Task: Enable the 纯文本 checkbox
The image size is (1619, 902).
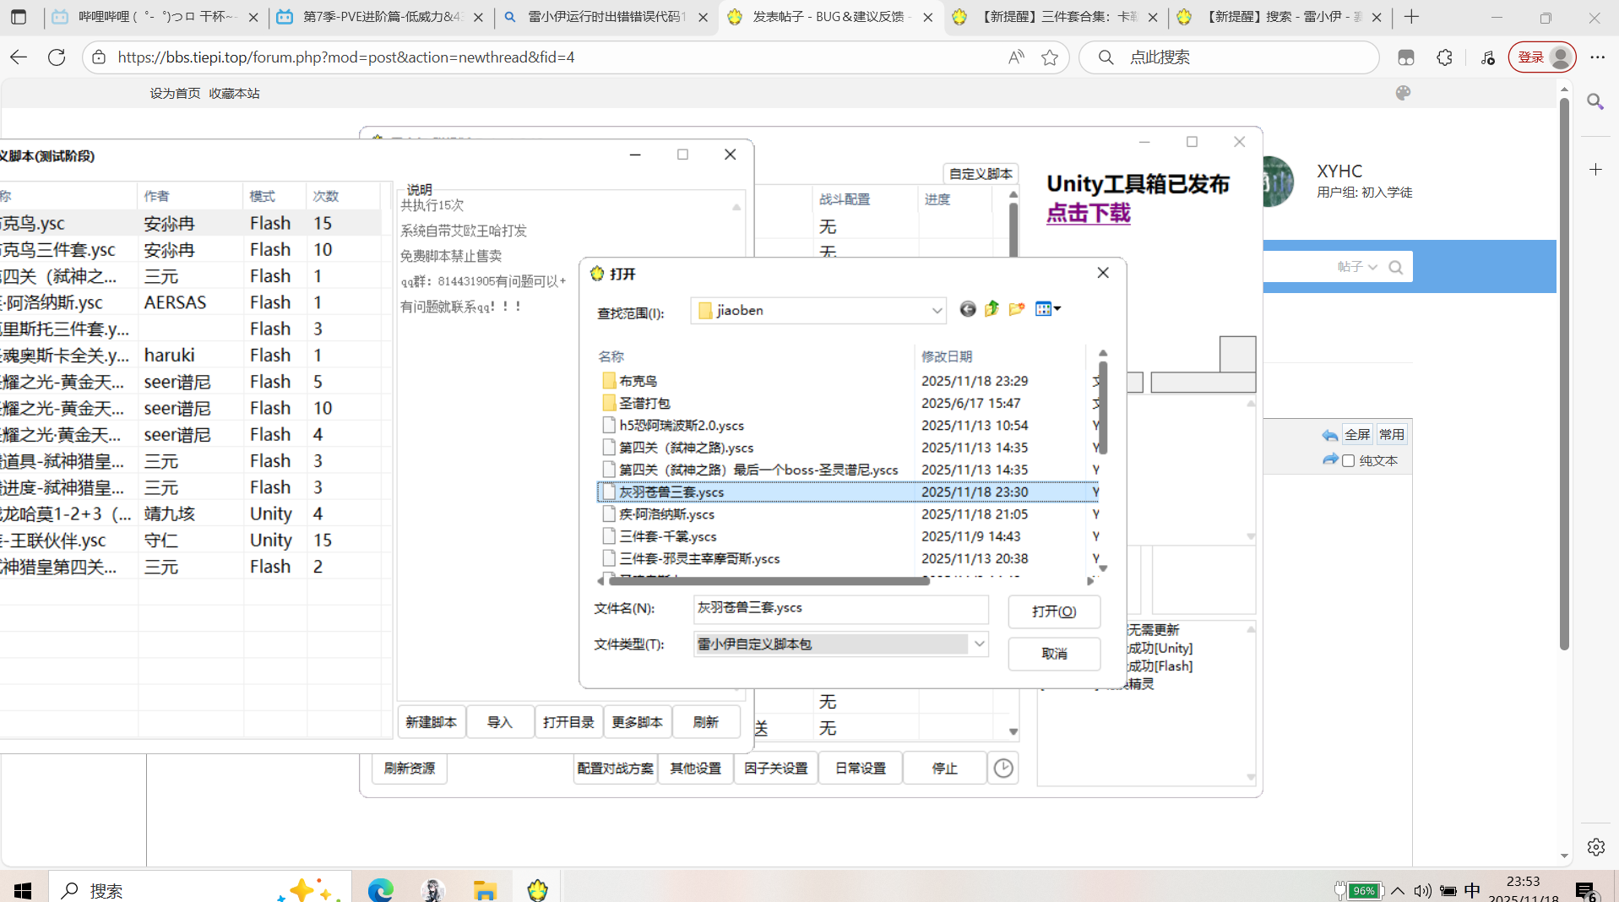Action: click(x=1348, y=460)
